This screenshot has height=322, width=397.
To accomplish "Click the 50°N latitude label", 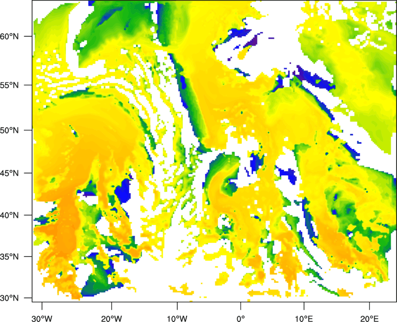I will [9, 130].
